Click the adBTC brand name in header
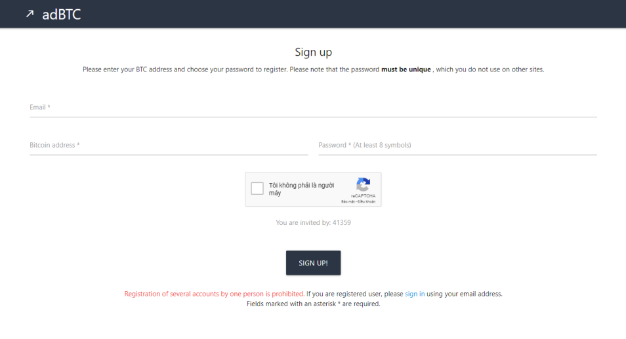 point(62,15)
